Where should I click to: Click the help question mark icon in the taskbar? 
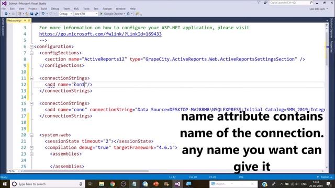click(264, 184)
